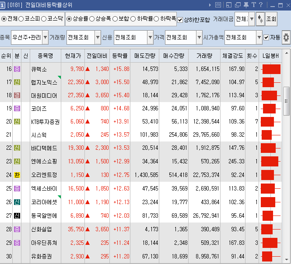291x265 pixels.
Task: Toggle the 자동 auto-refresh checkbox
Action: pyautogui.click(x=266, y=38)
